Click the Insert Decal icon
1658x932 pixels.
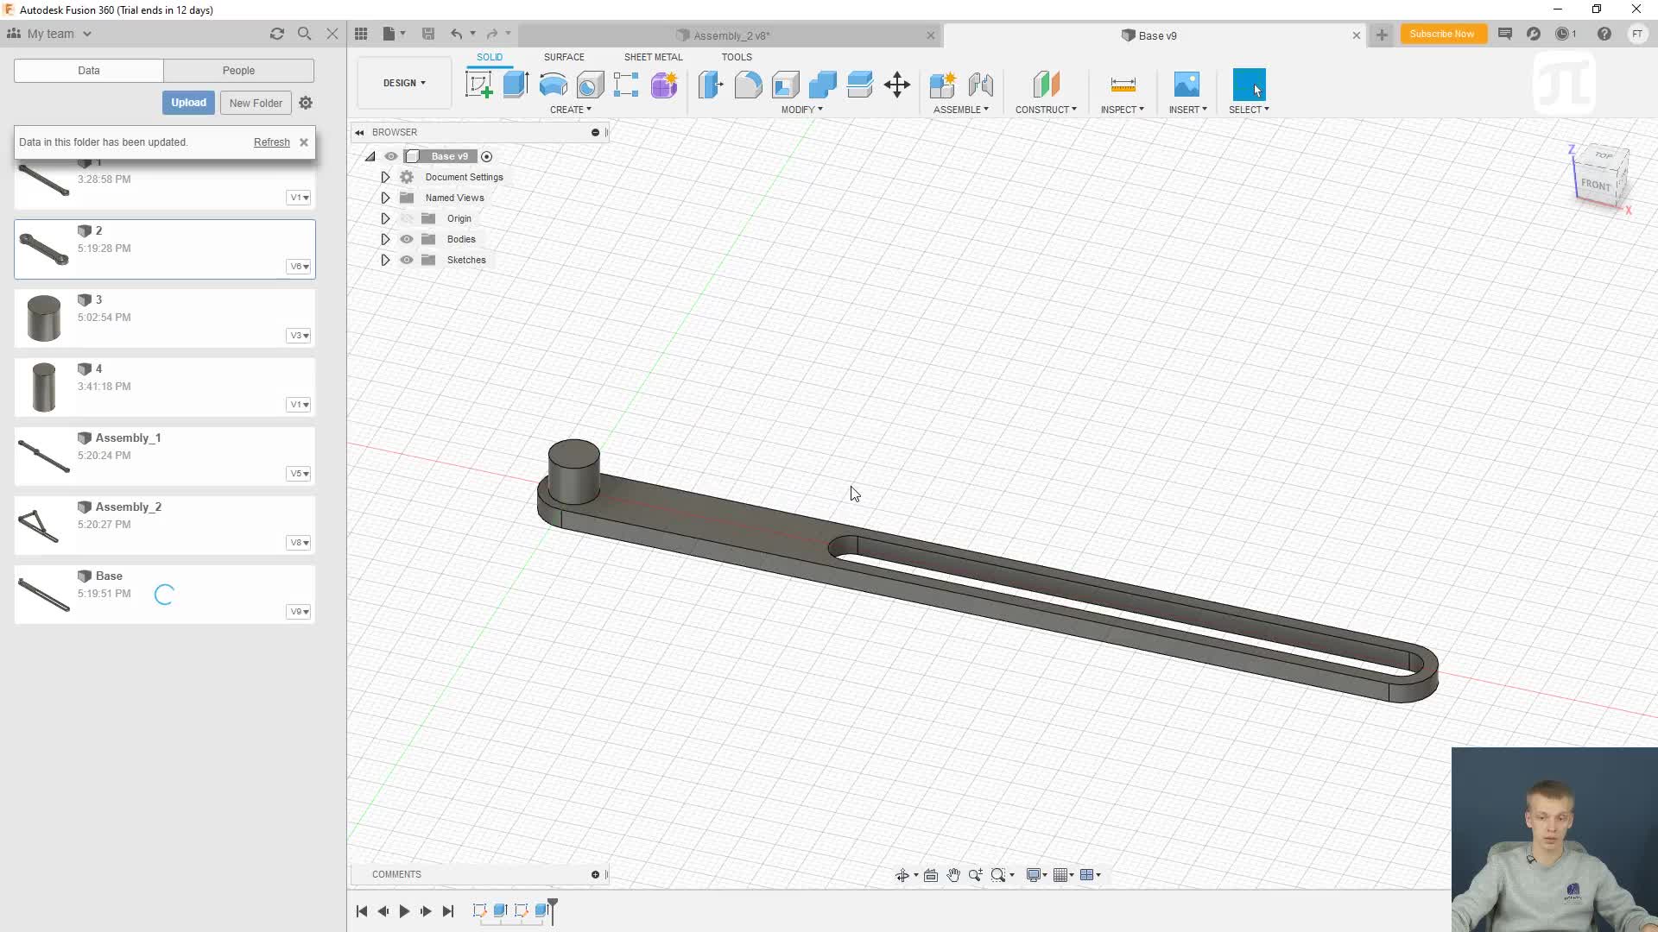[1187, 85]
